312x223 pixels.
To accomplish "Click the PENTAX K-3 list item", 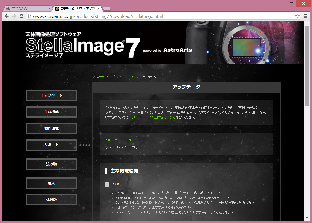I will click(x=156, y=207).
